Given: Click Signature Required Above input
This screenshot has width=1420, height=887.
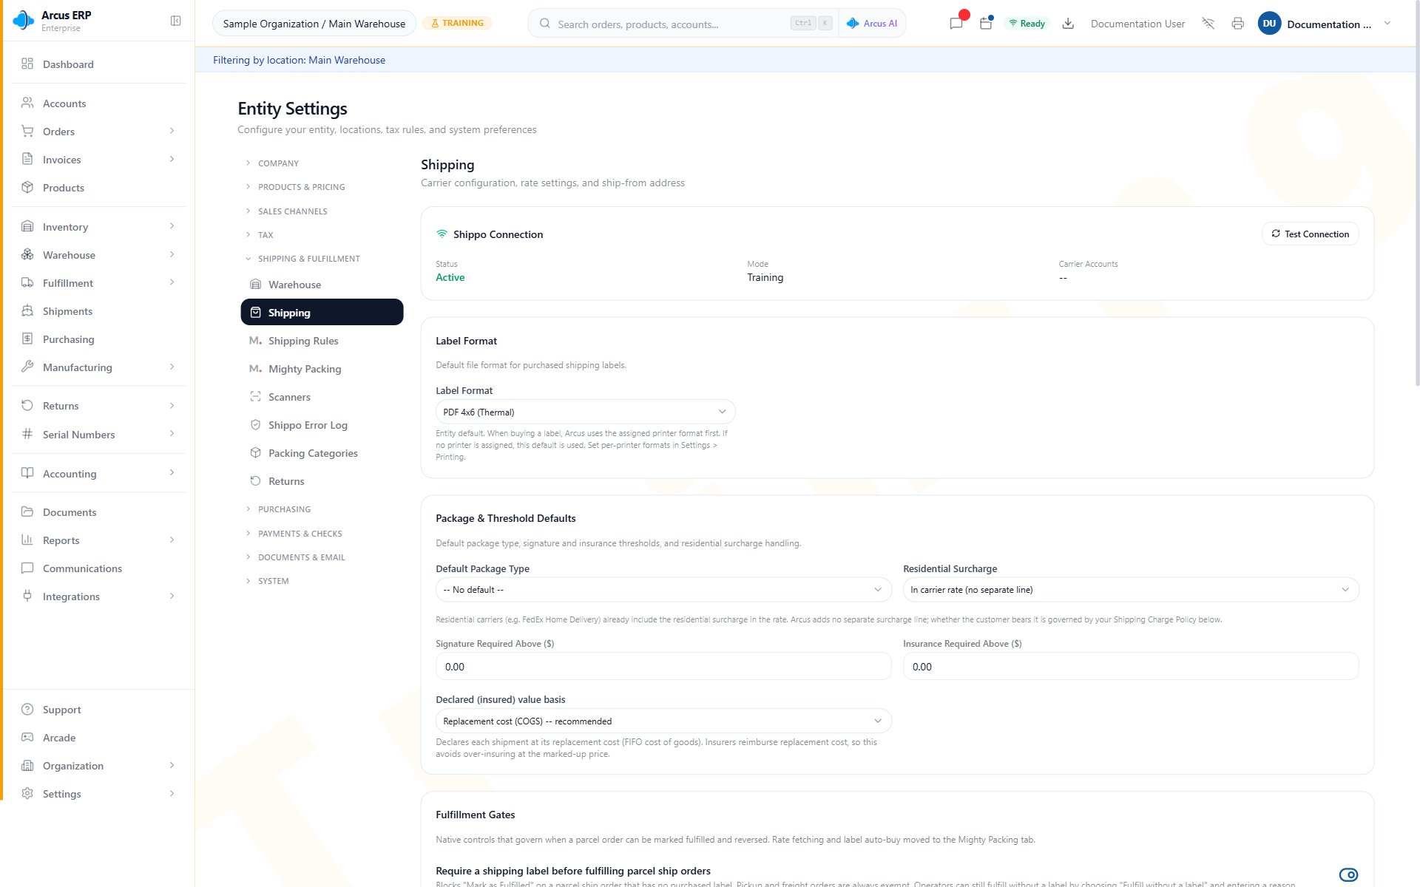Looking at the screenshot, I should tap(663, 667).
